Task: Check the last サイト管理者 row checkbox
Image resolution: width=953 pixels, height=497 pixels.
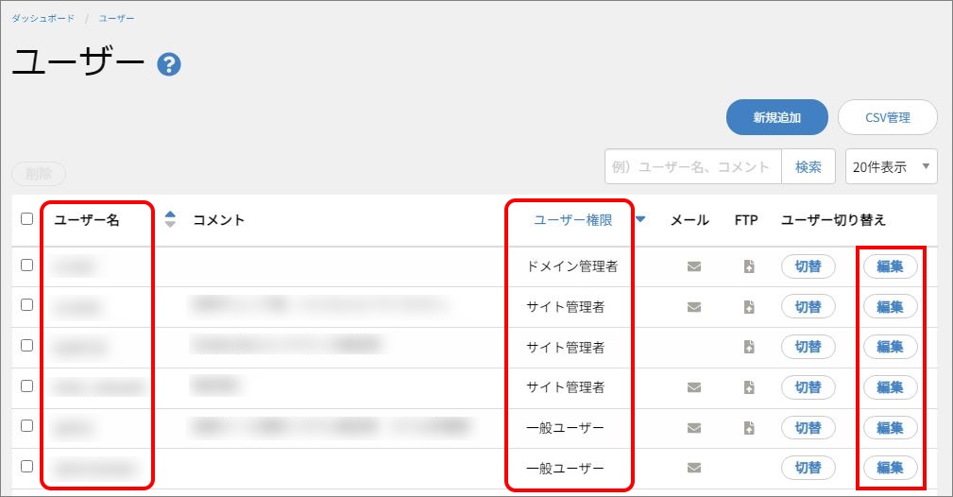Action: coord(26,386)
